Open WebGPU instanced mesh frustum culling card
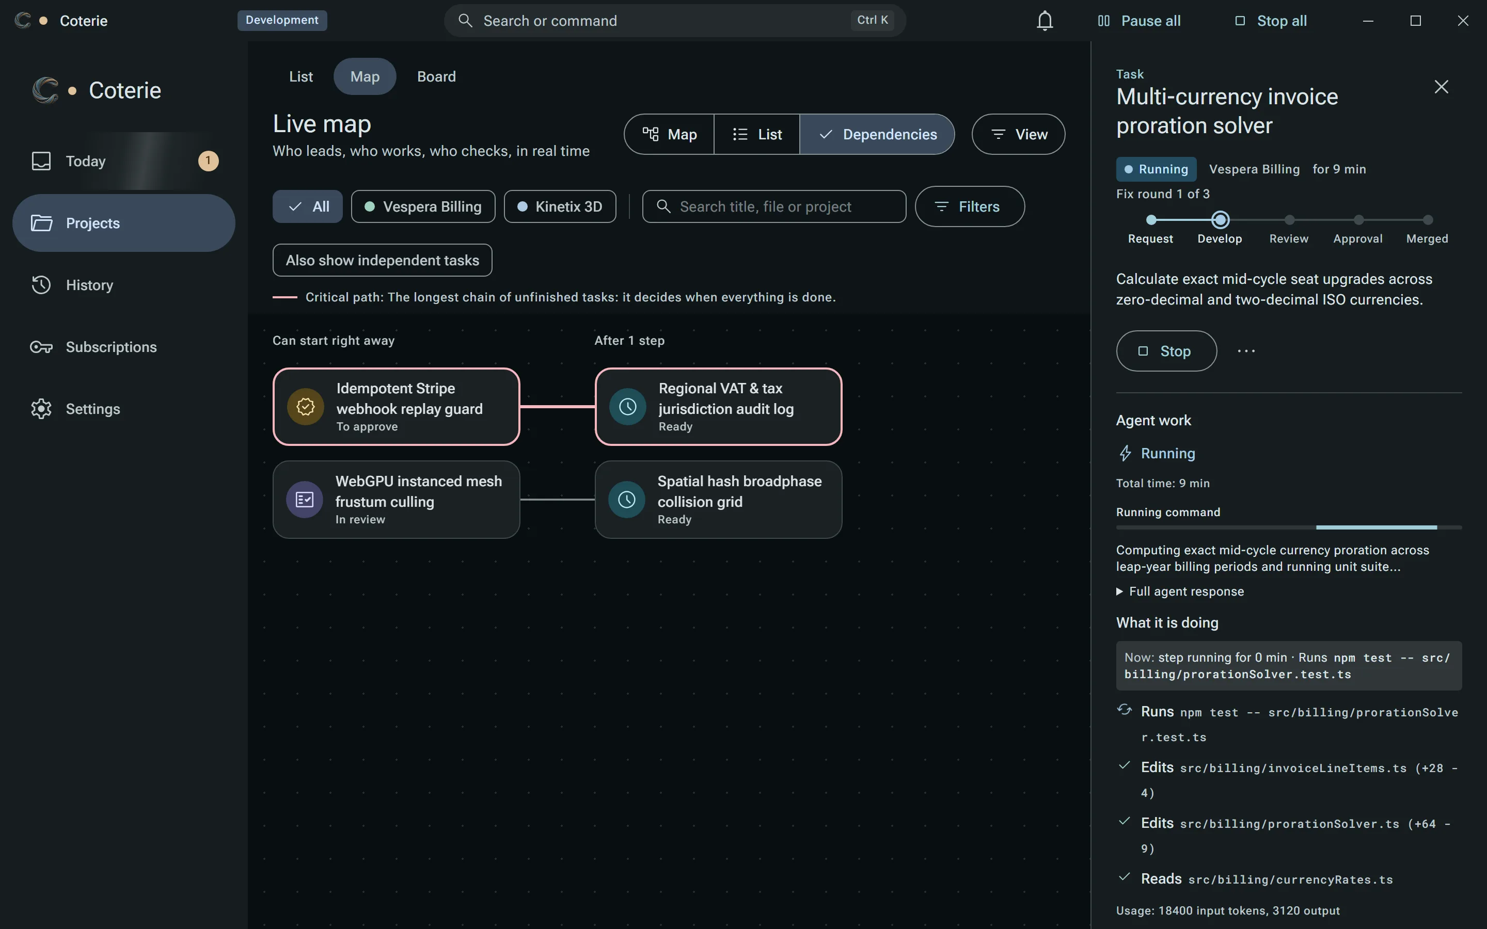This screenshot has height=929, width=1487. 397,500
